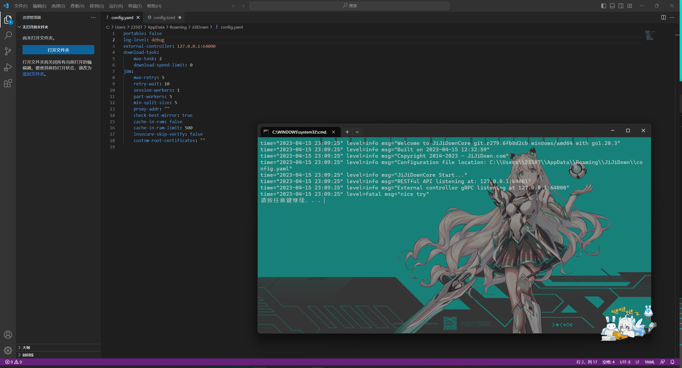The height and width of the screenshot is (368, 682).
Task: Click the editor minimap preview
Action: pos(650,35)
